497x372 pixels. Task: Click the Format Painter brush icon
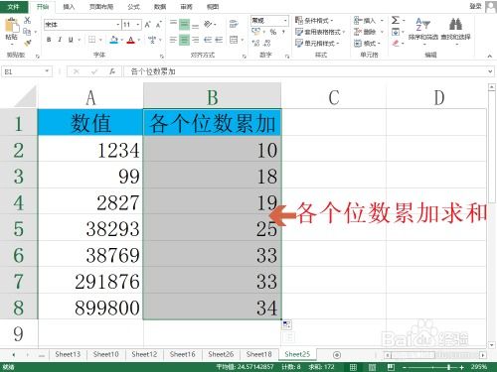28,43
